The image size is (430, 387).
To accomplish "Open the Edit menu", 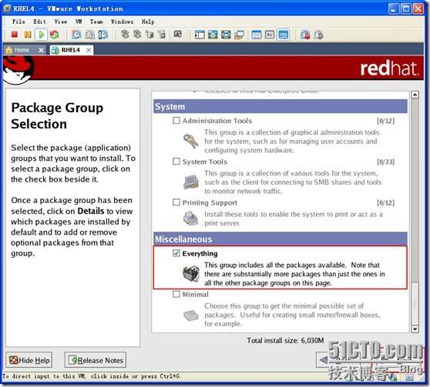I will (x=40, y=22).
